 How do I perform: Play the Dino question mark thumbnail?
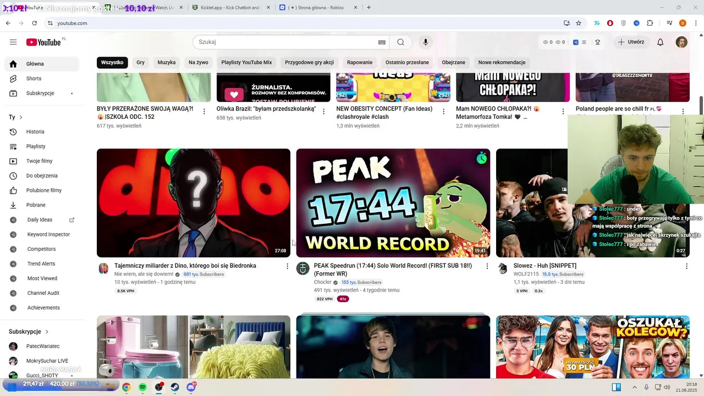point(194,203)
